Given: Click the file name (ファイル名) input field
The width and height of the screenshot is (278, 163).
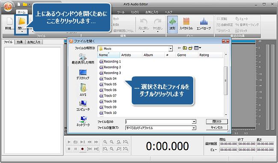Looking at the screenshot, I should click(159, 122).
